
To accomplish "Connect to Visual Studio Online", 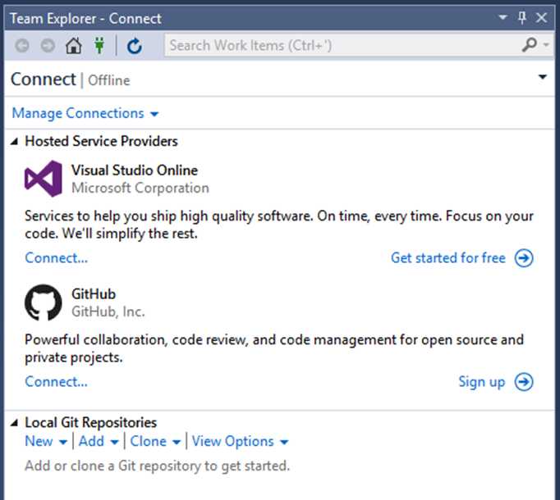I will coord(56,258).
